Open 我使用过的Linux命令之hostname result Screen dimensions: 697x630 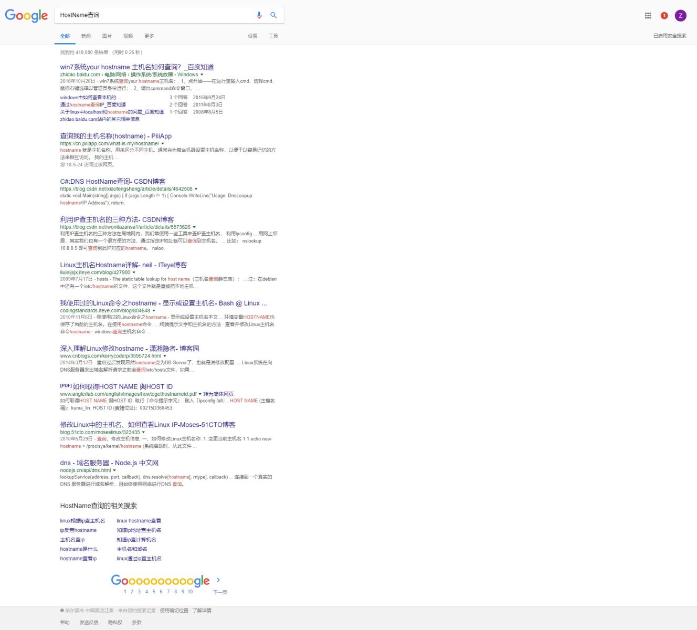click(x=163, y=303)
